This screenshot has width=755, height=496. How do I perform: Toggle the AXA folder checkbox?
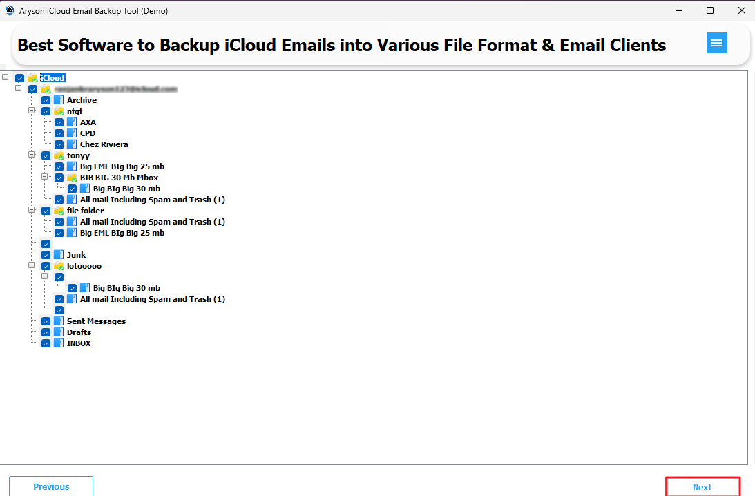coord(59,122)
